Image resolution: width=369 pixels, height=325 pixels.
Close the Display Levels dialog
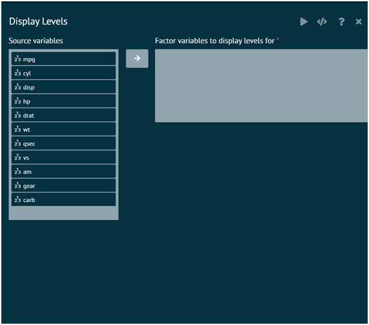point(358,22)
